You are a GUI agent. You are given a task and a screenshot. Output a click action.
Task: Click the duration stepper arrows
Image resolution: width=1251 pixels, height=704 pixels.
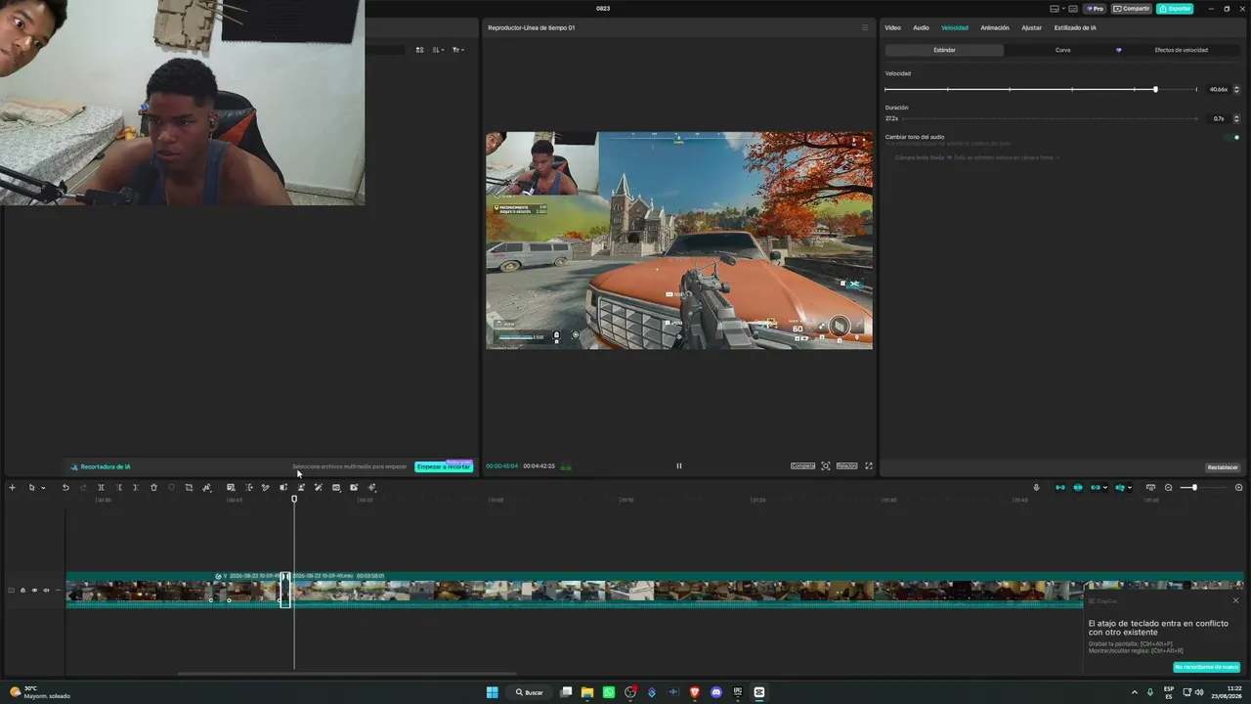coord(1236,118)
